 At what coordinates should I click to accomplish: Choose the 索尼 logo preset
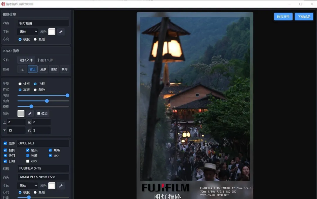54,69
